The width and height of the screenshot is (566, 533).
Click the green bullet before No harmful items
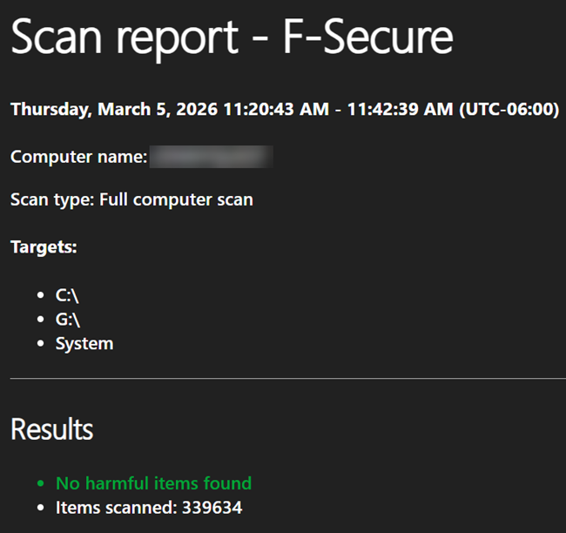(40, 483)
